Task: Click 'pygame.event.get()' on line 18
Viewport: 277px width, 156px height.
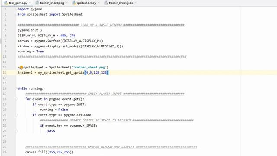Action: tap(66, 99)
